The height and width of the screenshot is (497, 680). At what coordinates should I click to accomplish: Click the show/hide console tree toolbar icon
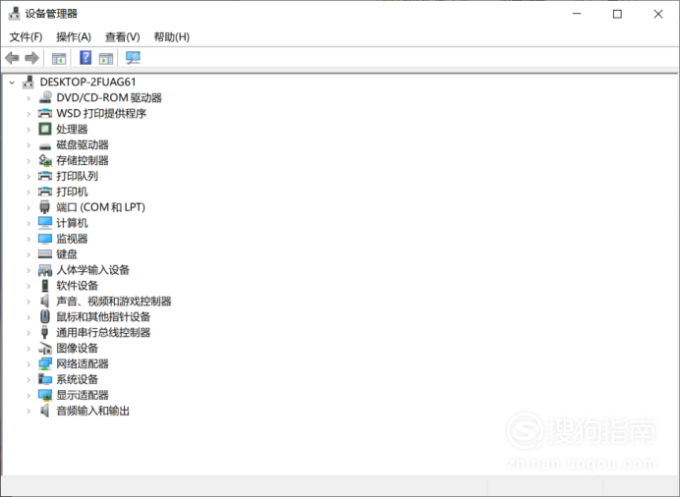tap(59, 58)
